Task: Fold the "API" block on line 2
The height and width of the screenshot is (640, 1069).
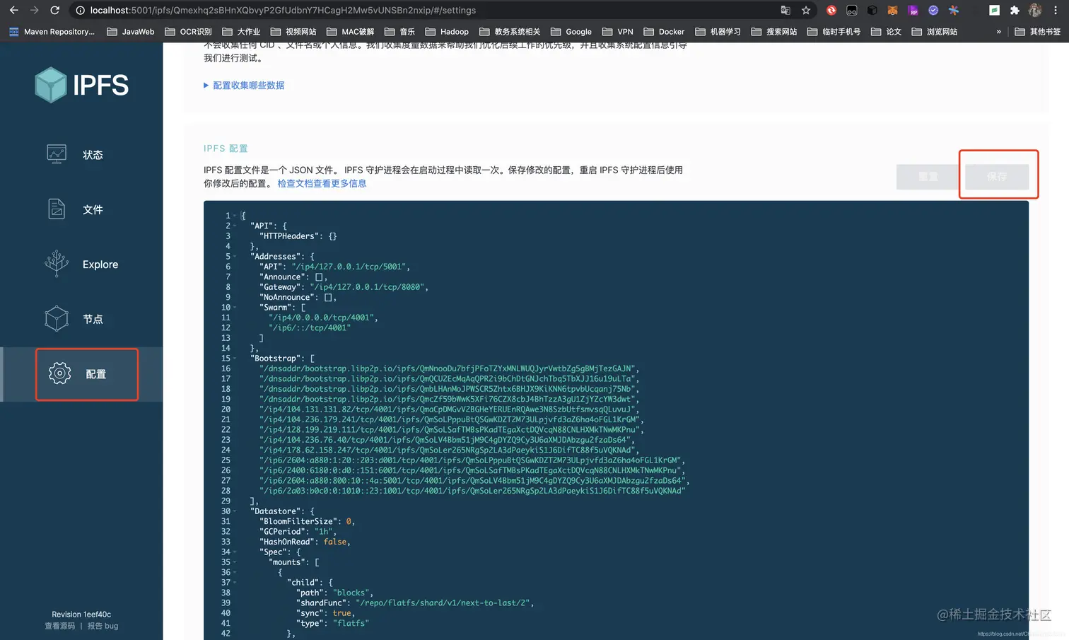Action: (x=235, y=226)
